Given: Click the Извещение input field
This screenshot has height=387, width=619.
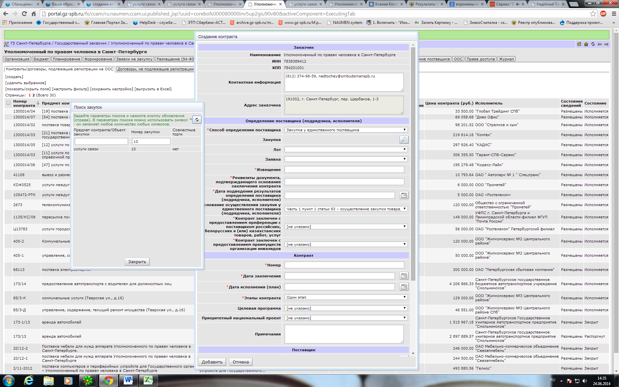Looking at the screenshot, I should 344,169.
